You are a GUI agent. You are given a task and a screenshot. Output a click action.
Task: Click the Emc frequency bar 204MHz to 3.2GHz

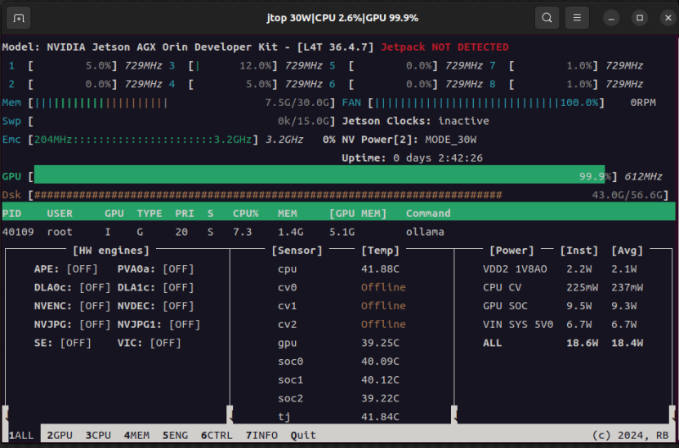pyautogui.click(x=143, y=140)
